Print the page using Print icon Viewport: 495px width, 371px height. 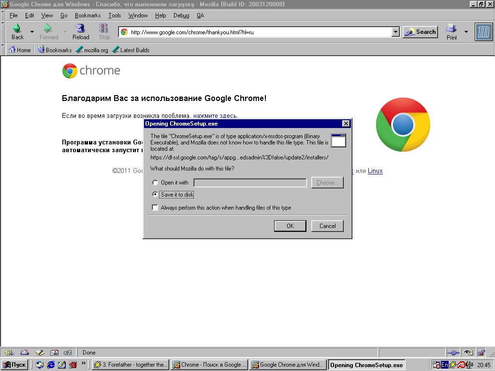pyautogui.click(x=451, y=29)
